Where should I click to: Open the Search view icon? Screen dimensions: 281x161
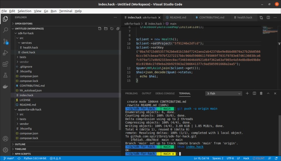click(5, 30)
